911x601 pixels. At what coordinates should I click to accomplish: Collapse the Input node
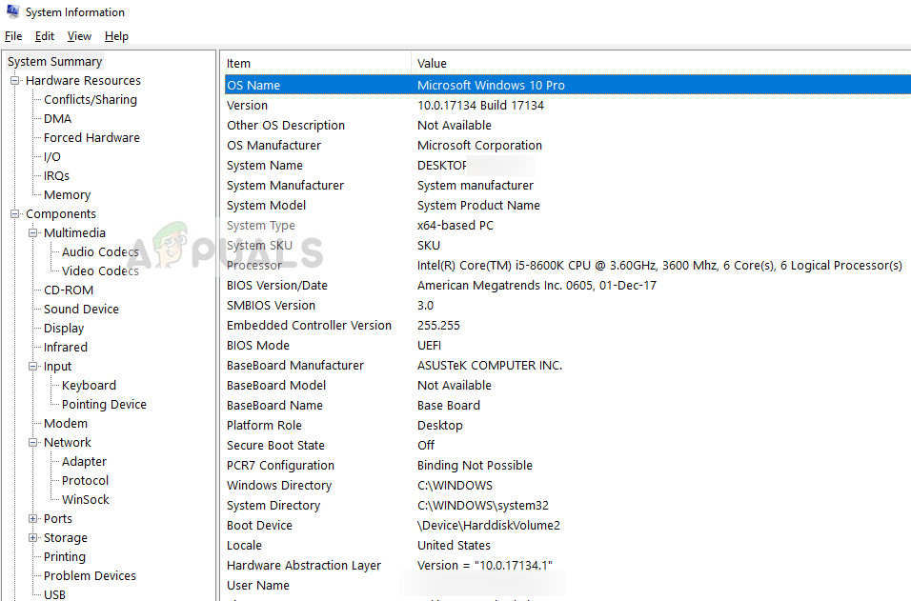(x=33, y=367)
